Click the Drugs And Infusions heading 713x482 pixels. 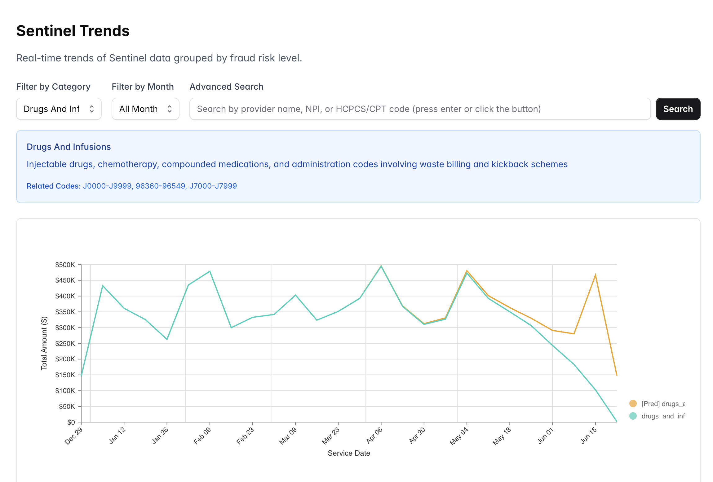click(69, 147)
